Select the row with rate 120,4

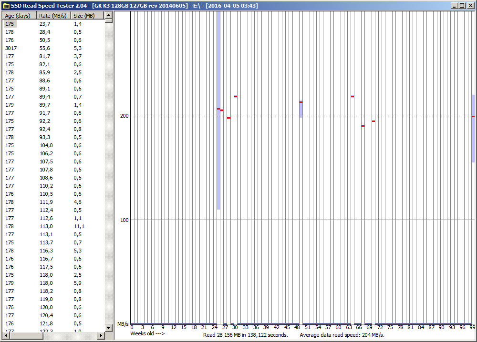[x=53, y=315]
